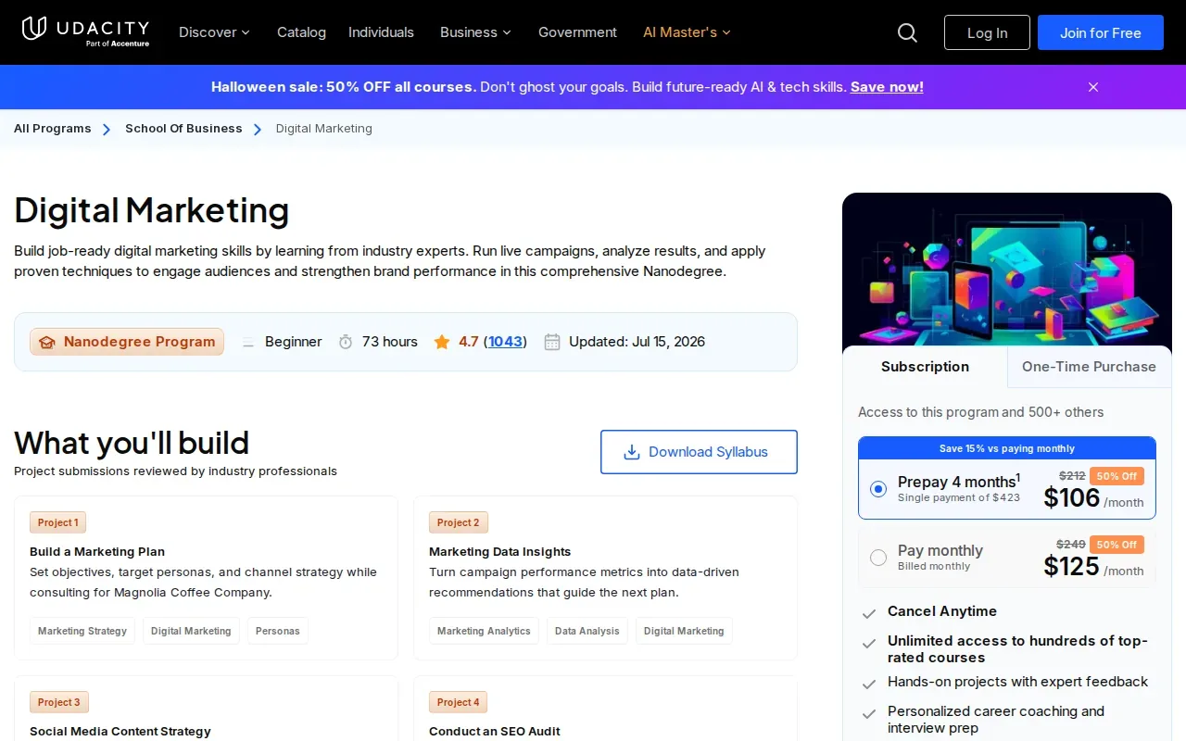Viewport: 1186px width, 741px height.
Task: Click the Nanodegree Program badge
Action: (127, 342)
